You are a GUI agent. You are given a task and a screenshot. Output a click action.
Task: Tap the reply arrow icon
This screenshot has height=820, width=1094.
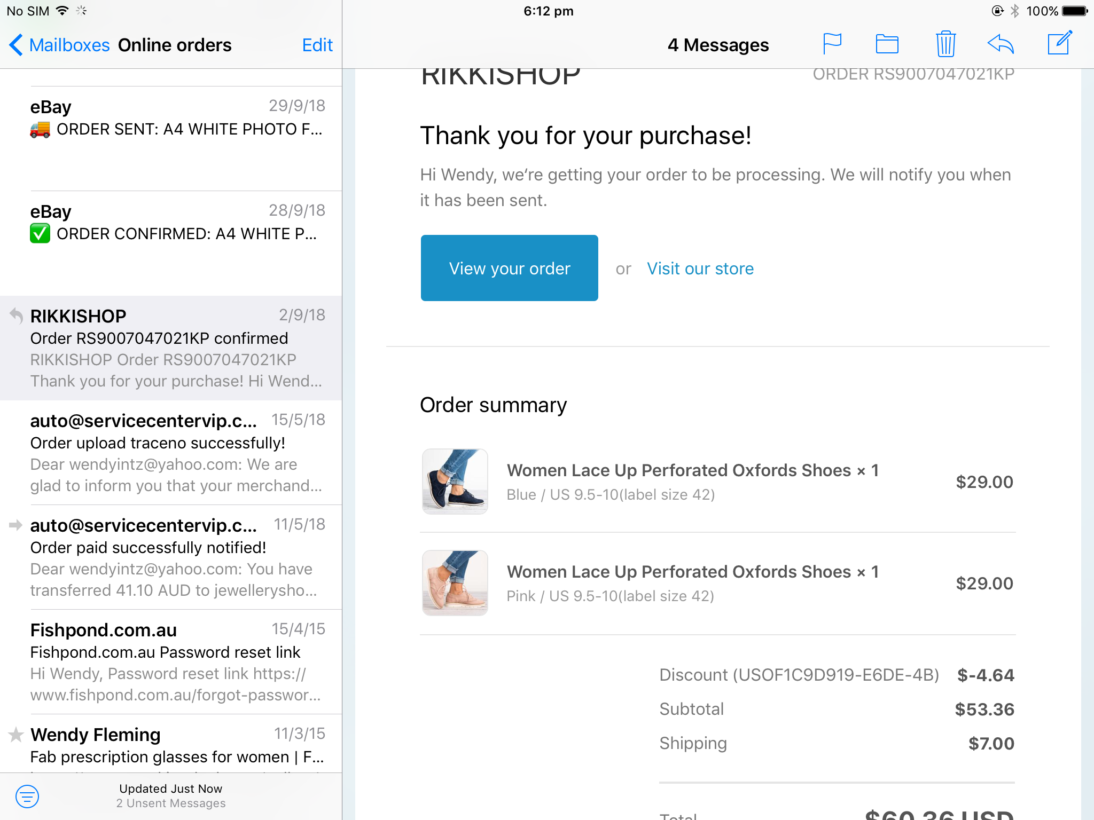(1001, 44)
